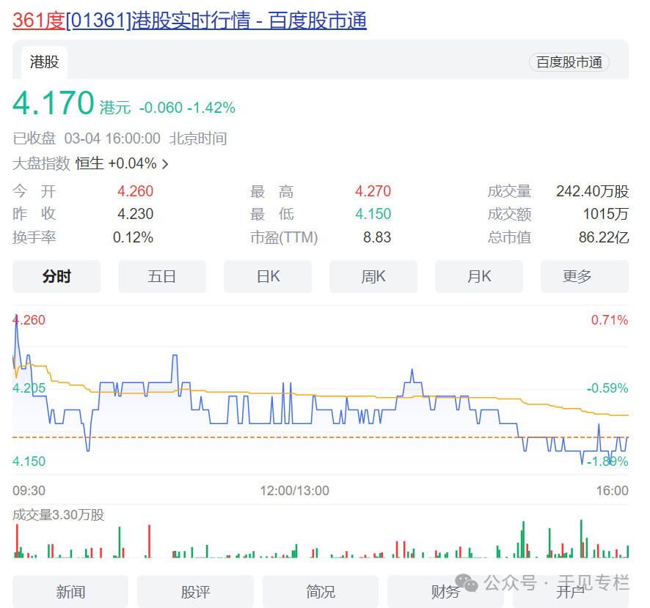Click the 总市值 value 86.22亿
This screenshot has height=608, width=650.
604,237
